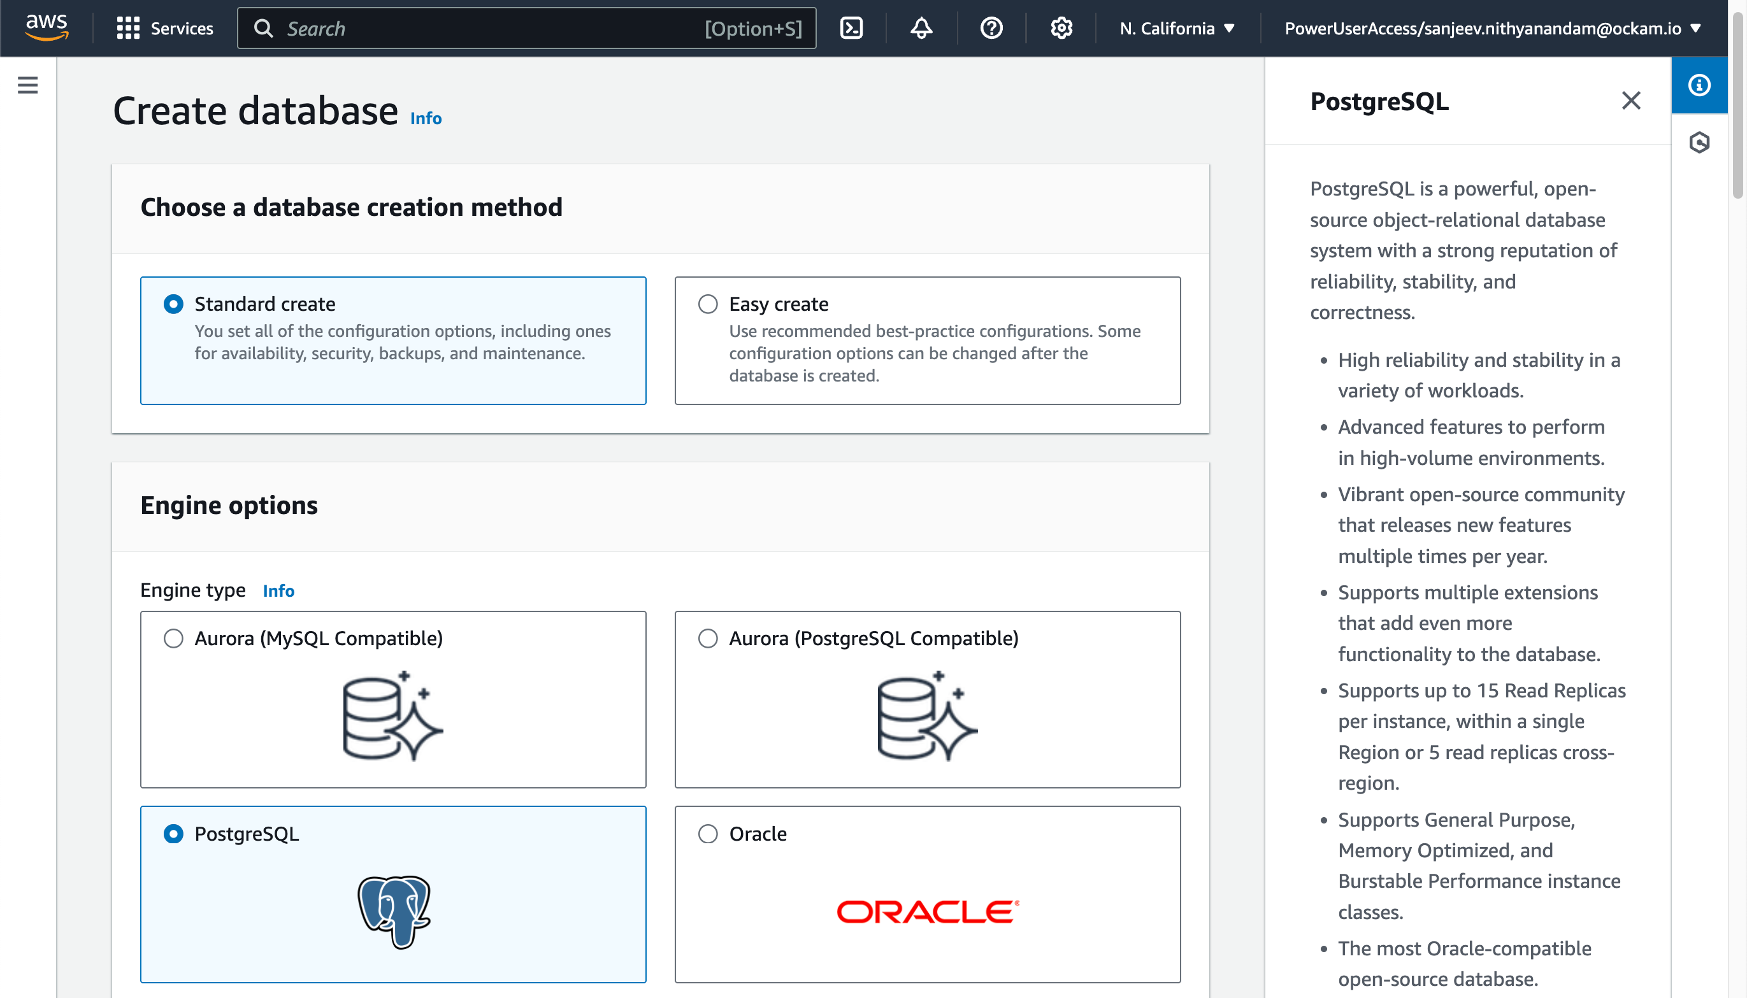The height and width of the screenshot is (998, 1747).
Task: Click the notifications bell icon
Action: [x=921, y=26]
